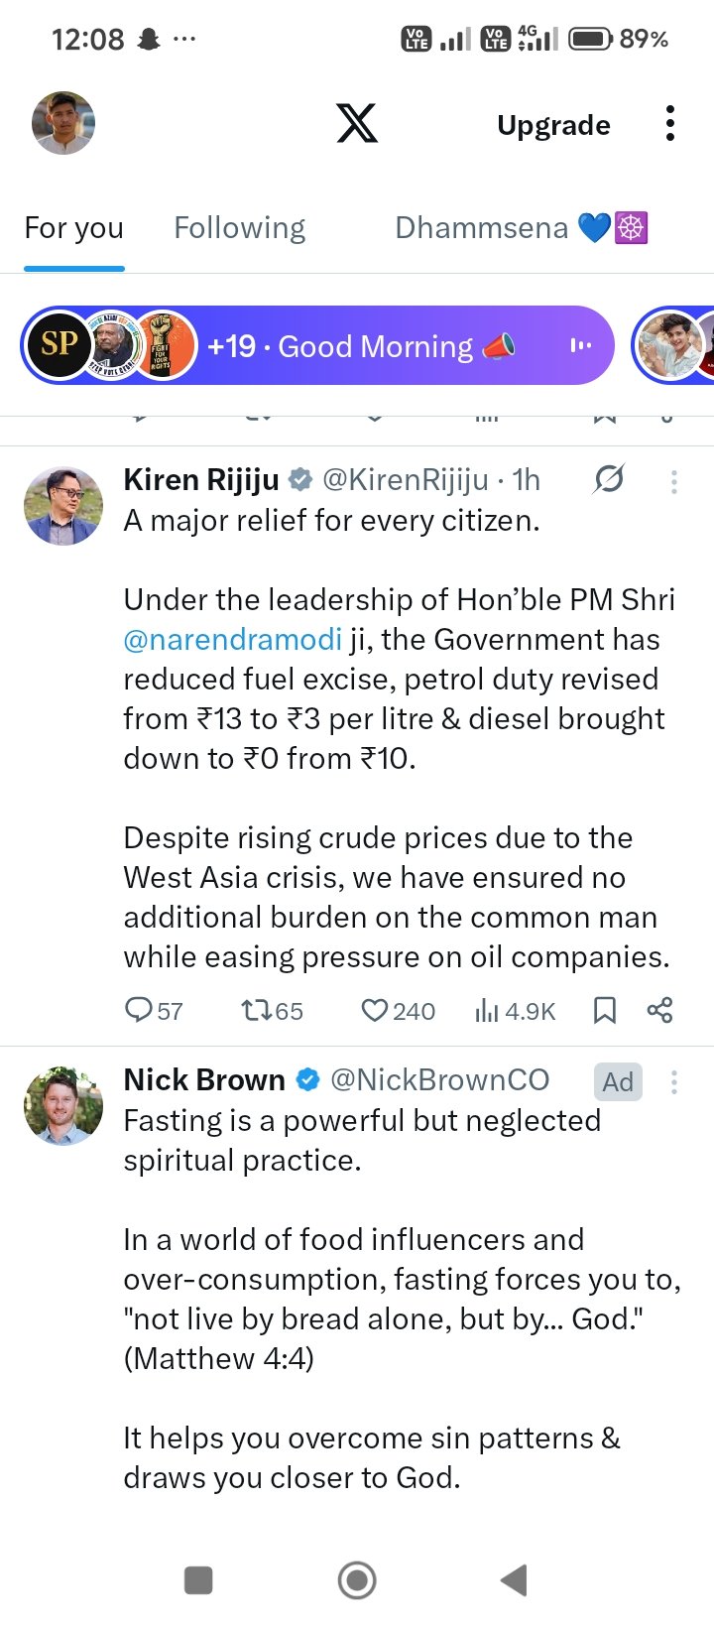Open Nick Brown's profile picture
Screen dimensions: 714x1627
63,1105
